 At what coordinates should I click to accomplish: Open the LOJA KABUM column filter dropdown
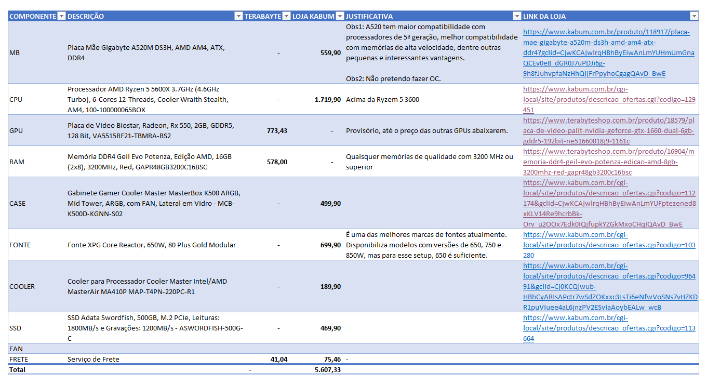(x=340, y=16)
